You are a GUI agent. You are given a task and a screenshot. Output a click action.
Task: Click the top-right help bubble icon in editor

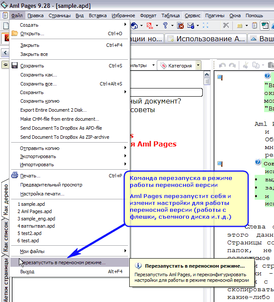[x=267, y=76]
